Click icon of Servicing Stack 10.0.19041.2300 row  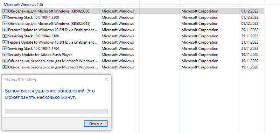(x=5, y=17)
